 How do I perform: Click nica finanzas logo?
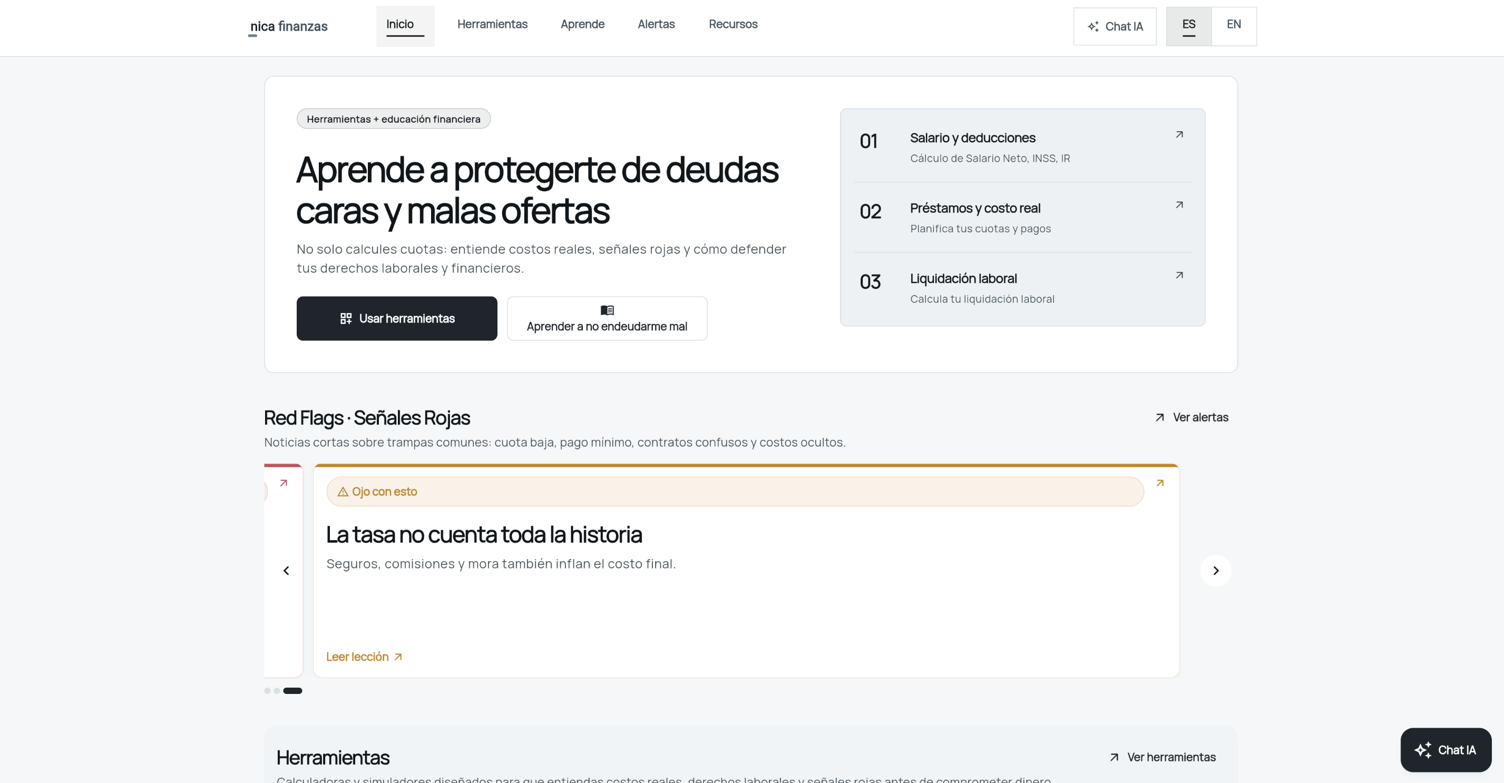coord(288,26)
